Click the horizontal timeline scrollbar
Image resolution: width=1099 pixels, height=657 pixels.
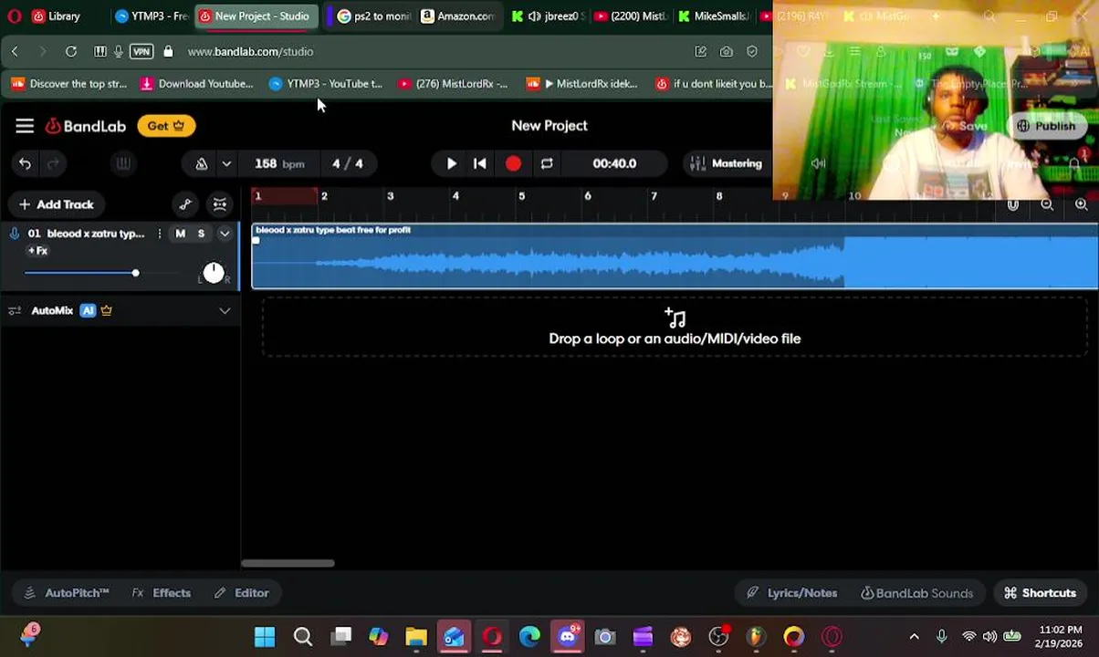click(288, 563)
